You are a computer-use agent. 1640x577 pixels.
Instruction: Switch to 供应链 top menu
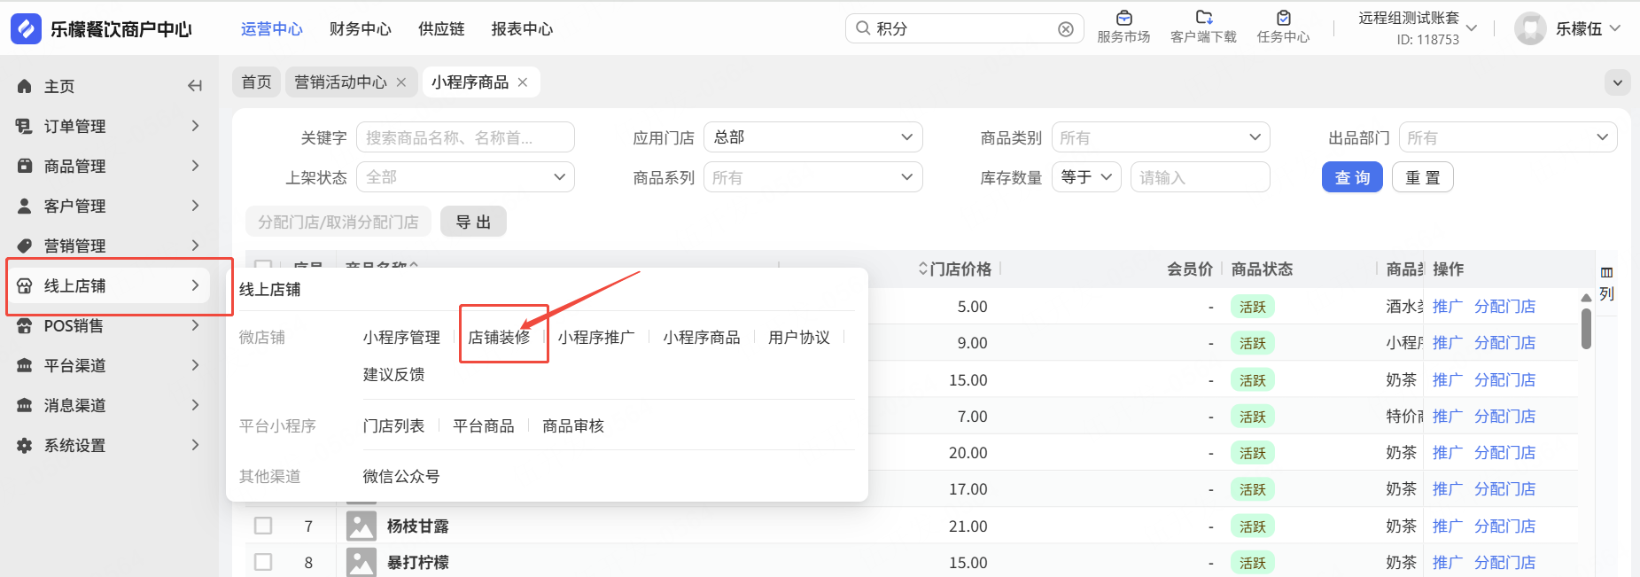441,29
